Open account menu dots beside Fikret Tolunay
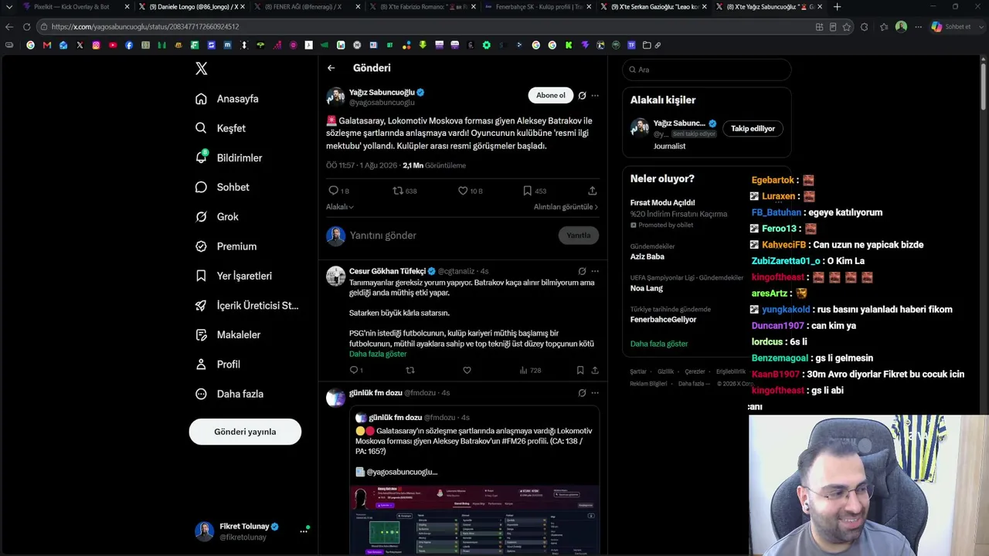Viewport: 989px width, 556px height. point(304,531)
